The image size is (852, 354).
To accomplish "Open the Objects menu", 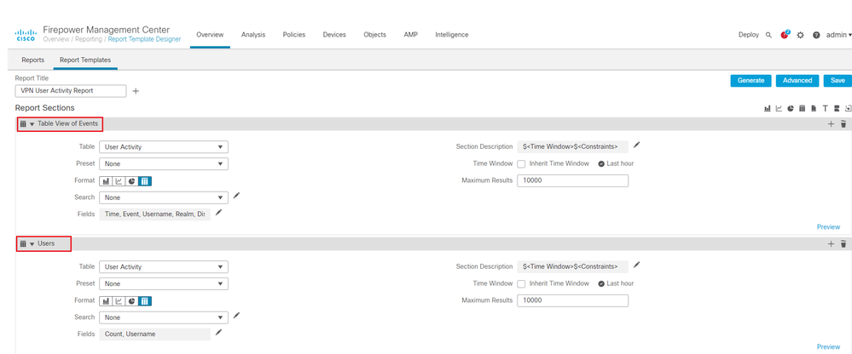I will (x=375, y=35).
